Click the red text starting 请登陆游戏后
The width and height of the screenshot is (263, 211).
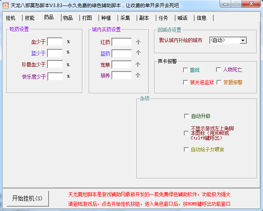tap(149, 204)
